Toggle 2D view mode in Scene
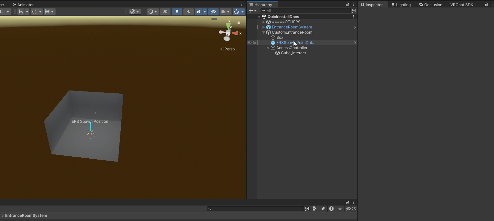This screenshot has width=494, height=221. click(x=165, y=12)
